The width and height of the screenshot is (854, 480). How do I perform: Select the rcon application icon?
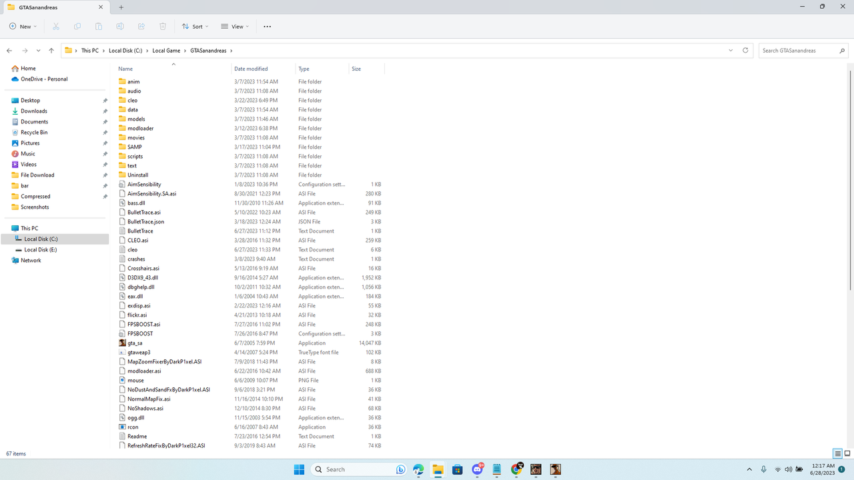(122, 427)
